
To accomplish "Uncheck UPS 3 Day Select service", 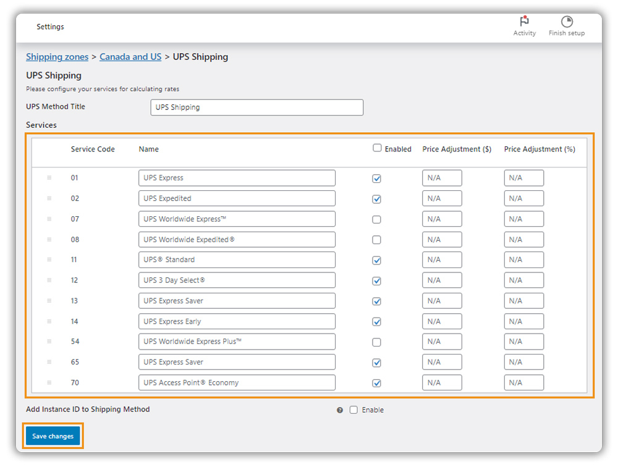I will pos(376,281).
